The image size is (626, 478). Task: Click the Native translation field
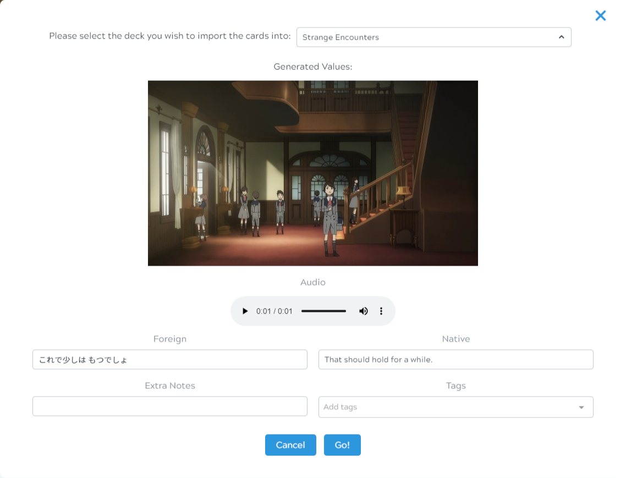(456, 359)
